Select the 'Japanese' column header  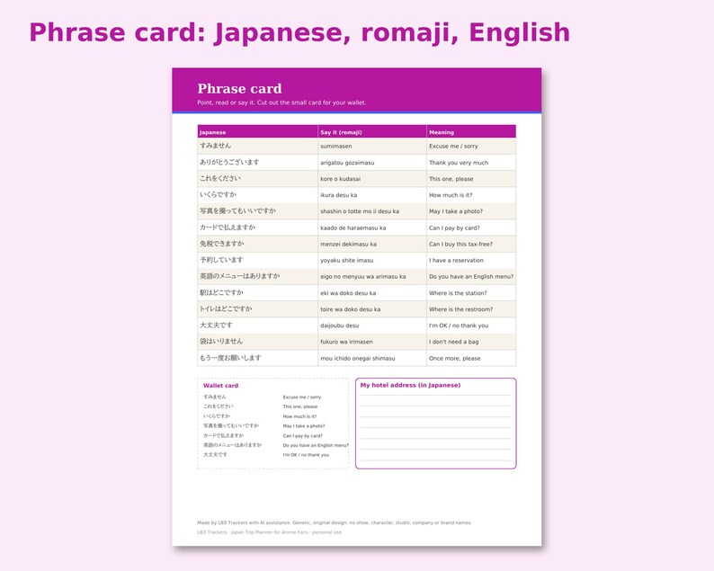pos(258,131)
